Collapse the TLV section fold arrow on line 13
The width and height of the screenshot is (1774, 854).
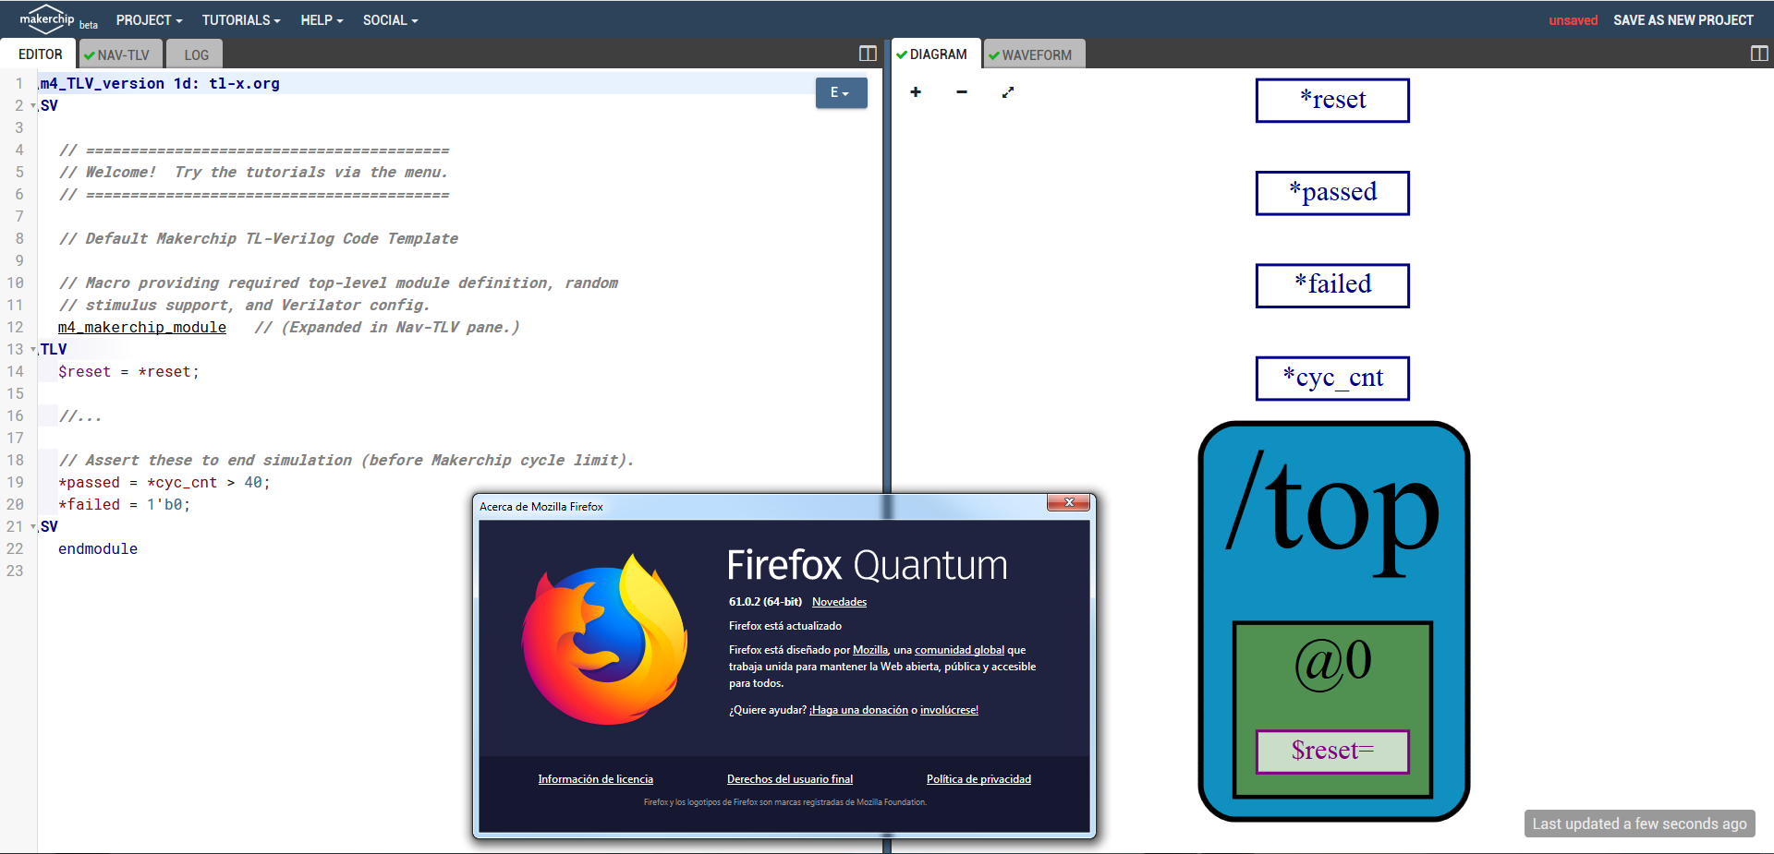(x=33, y=350)
